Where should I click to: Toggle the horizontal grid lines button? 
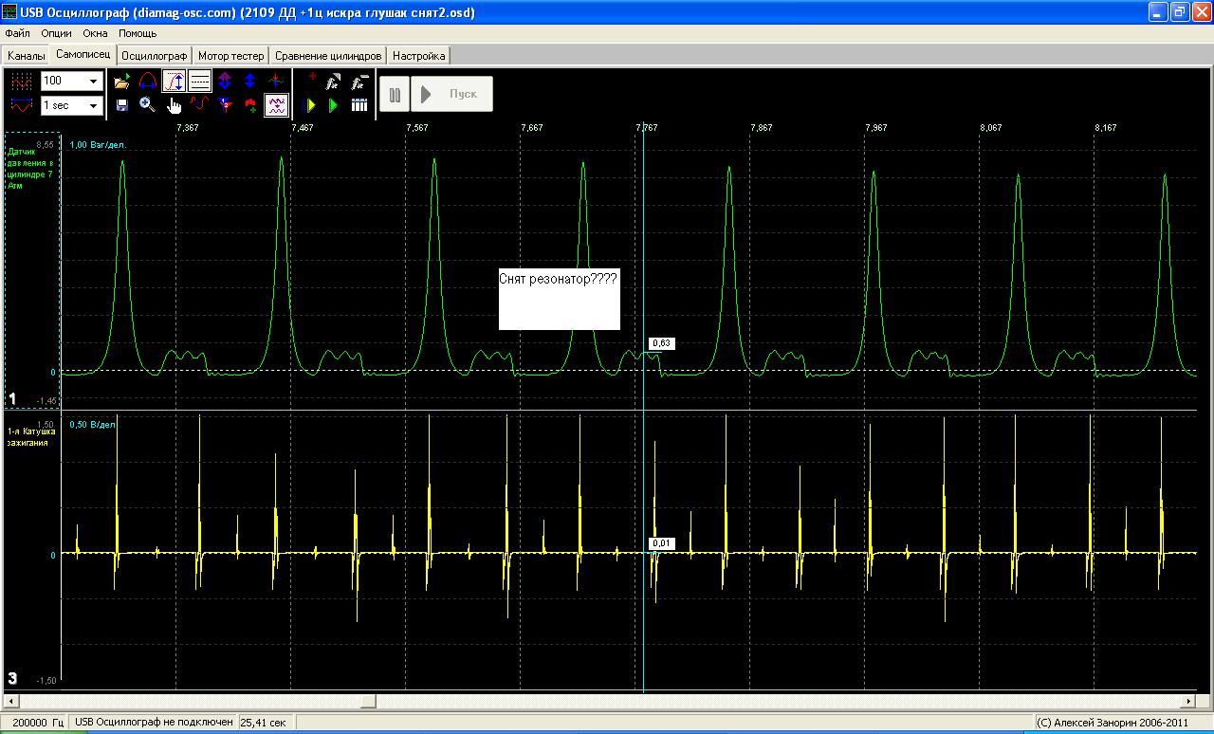click(x=199, y=82)
